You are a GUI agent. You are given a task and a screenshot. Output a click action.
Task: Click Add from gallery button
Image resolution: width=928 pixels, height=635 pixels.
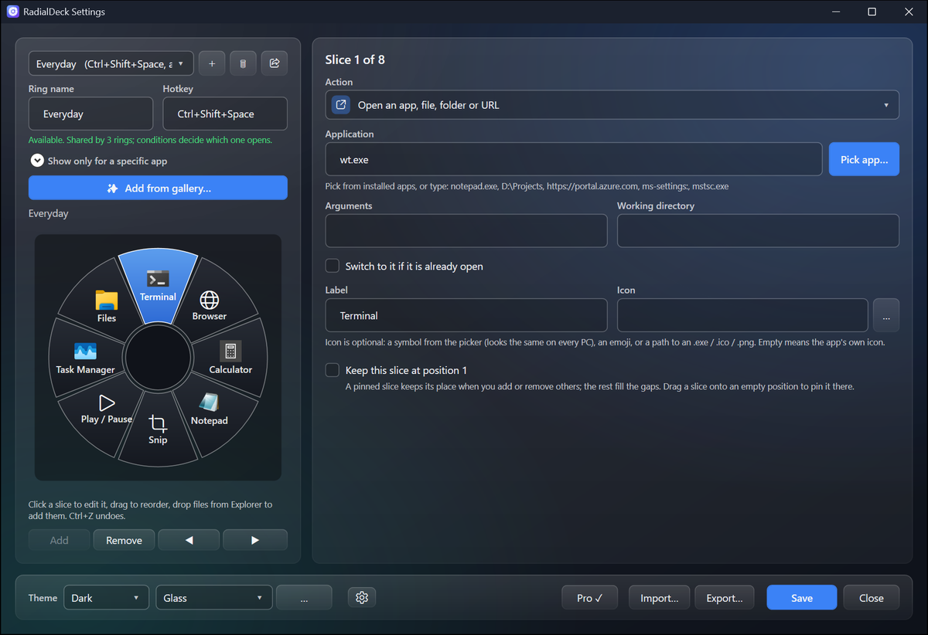pos(158,188)
